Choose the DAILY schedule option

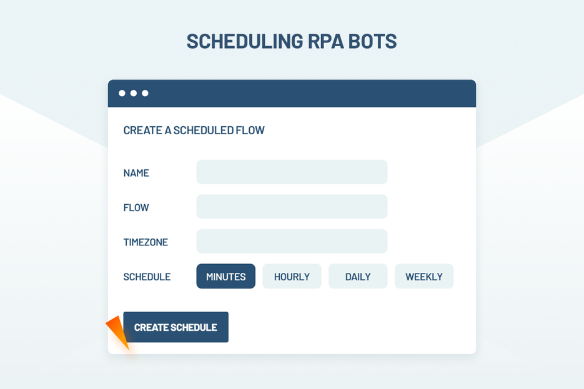358,277
